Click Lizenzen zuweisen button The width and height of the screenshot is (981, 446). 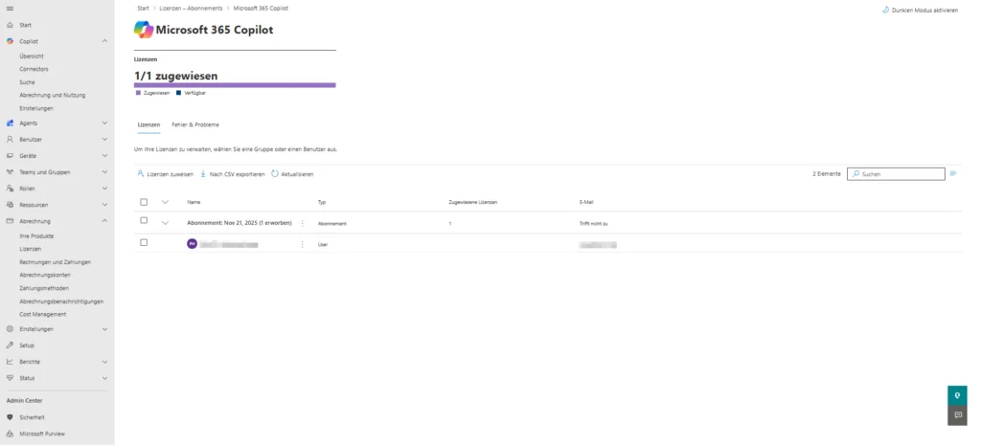tap(165, 174)
